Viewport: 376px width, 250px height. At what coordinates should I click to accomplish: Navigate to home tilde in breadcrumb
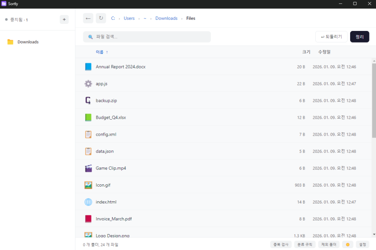145,18
